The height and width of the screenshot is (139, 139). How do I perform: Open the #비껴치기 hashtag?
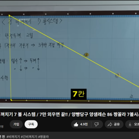(13, 137)
